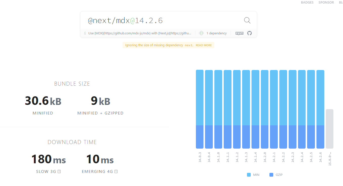The height and width of the screenshot is (186, 343).
Task: Click the 9 kB gzipped size value
Action: pyautogui.click(x=101, y=101)
